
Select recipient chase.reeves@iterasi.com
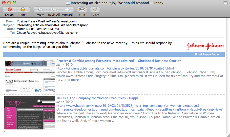tap(58, 33)
